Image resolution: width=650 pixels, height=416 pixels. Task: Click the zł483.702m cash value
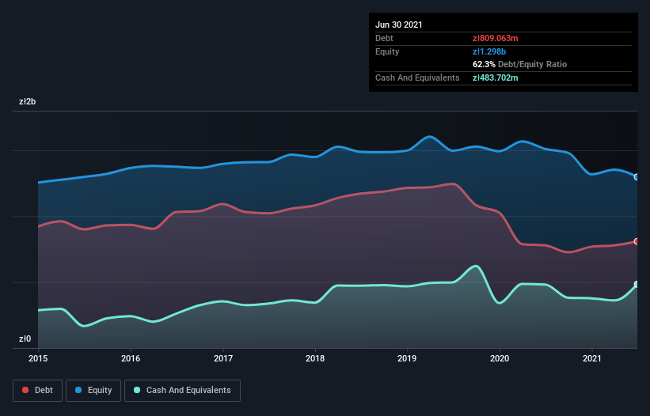tap(496, 78)
